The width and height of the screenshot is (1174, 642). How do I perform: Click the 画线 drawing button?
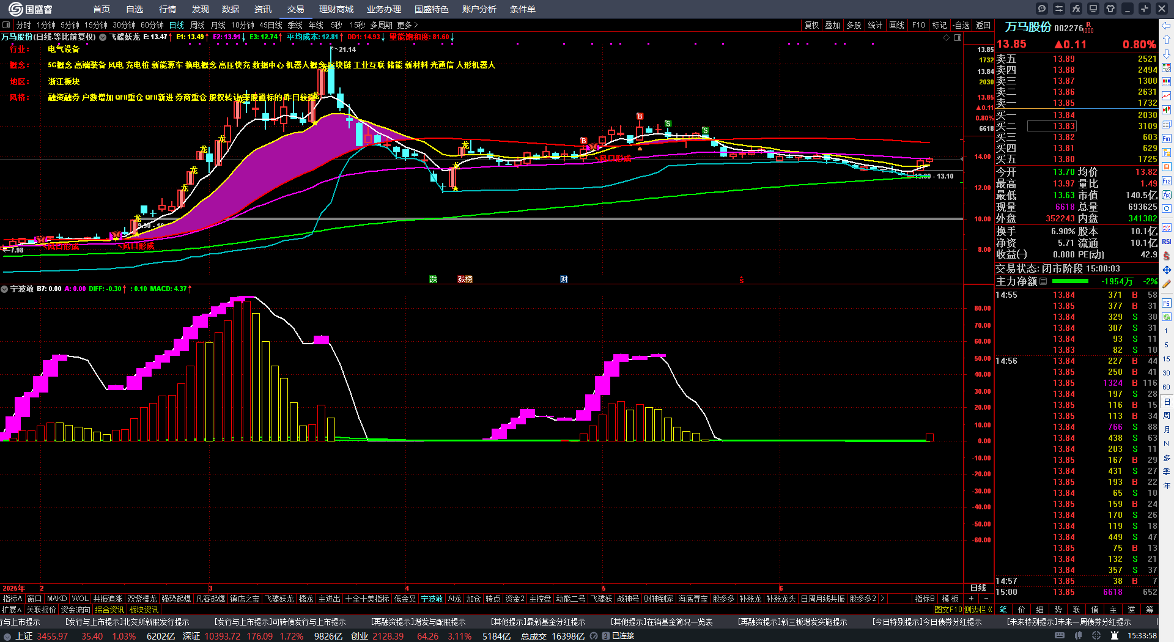point(896,25)
